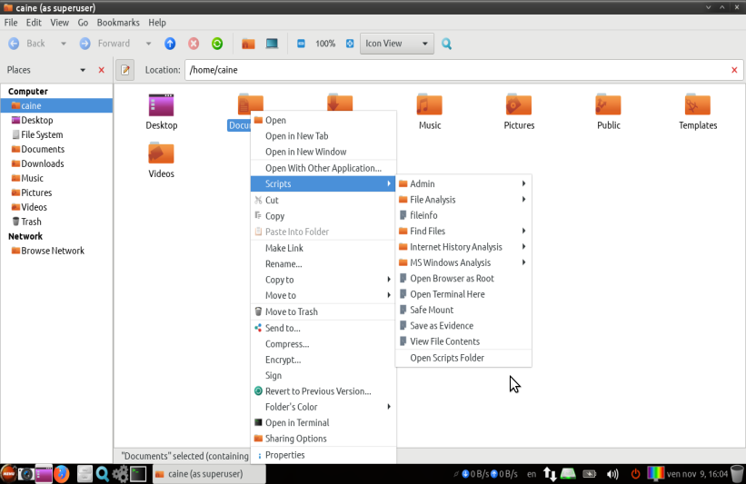Select Downloads in the Places sidebar
This screenshot has height=484, width=746.
(43, 163)
